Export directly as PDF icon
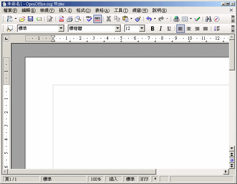 tap(61, 19)
